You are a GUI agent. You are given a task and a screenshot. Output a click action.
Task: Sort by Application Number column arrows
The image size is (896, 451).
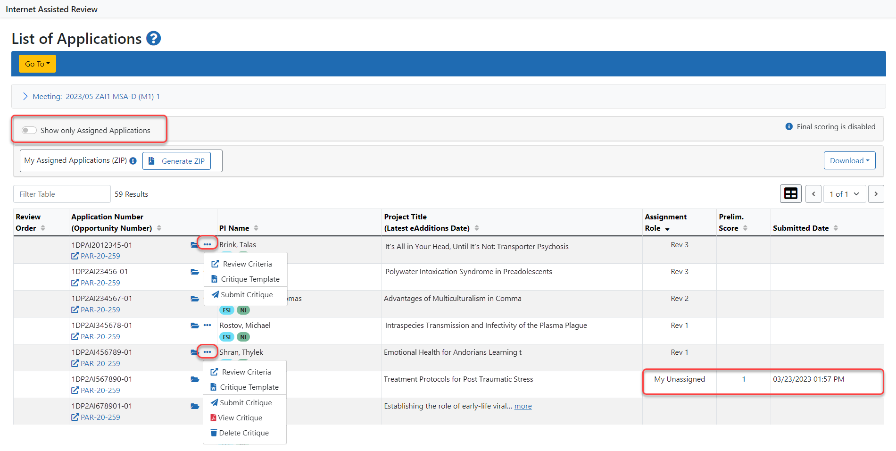tap(159, 228)
